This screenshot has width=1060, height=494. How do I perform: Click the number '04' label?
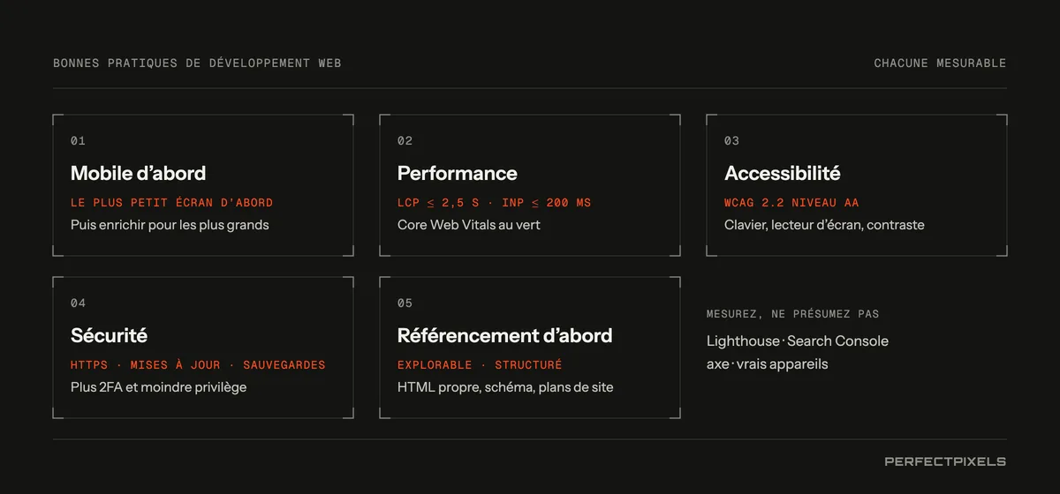coord(78,303)
